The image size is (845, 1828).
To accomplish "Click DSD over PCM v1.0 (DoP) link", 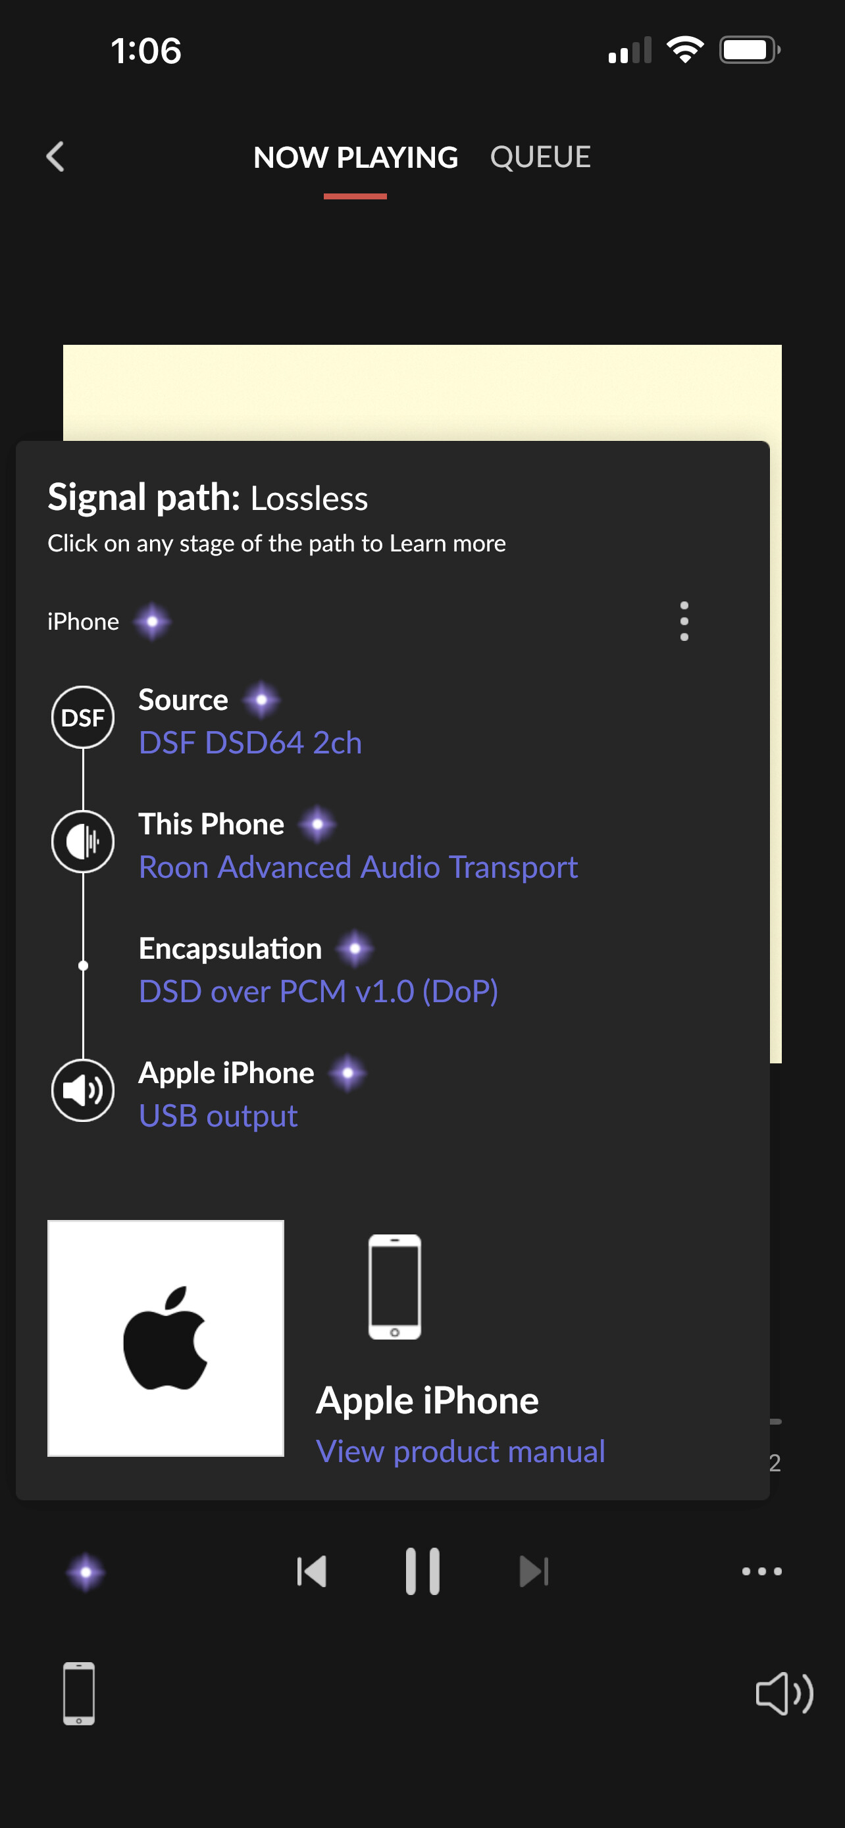I will pyautogui.click(x=319, y=992).
